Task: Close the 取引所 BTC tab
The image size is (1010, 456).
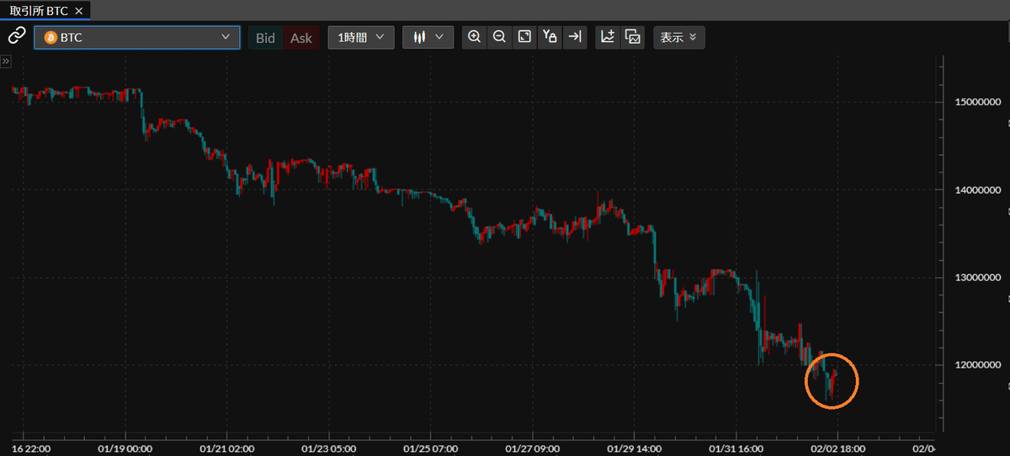Action: (x=79, y=11)
